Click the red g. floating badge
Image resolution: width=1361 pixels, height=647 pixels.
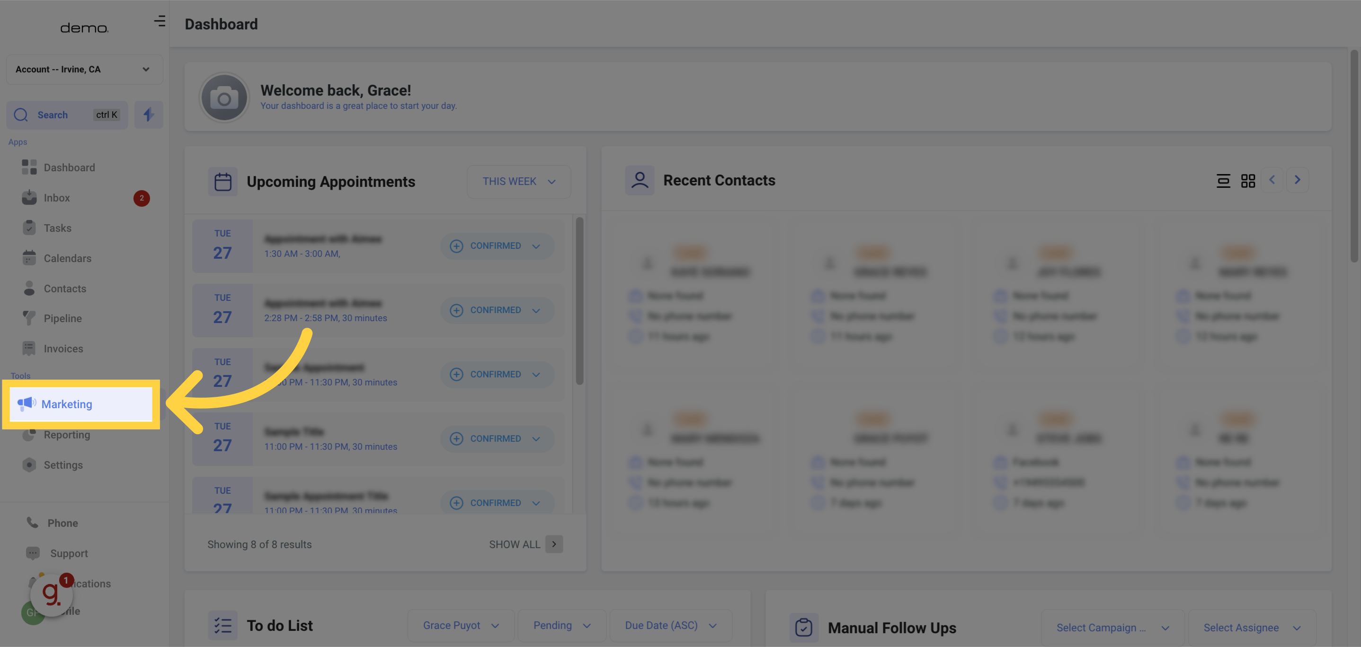(51, 595)
